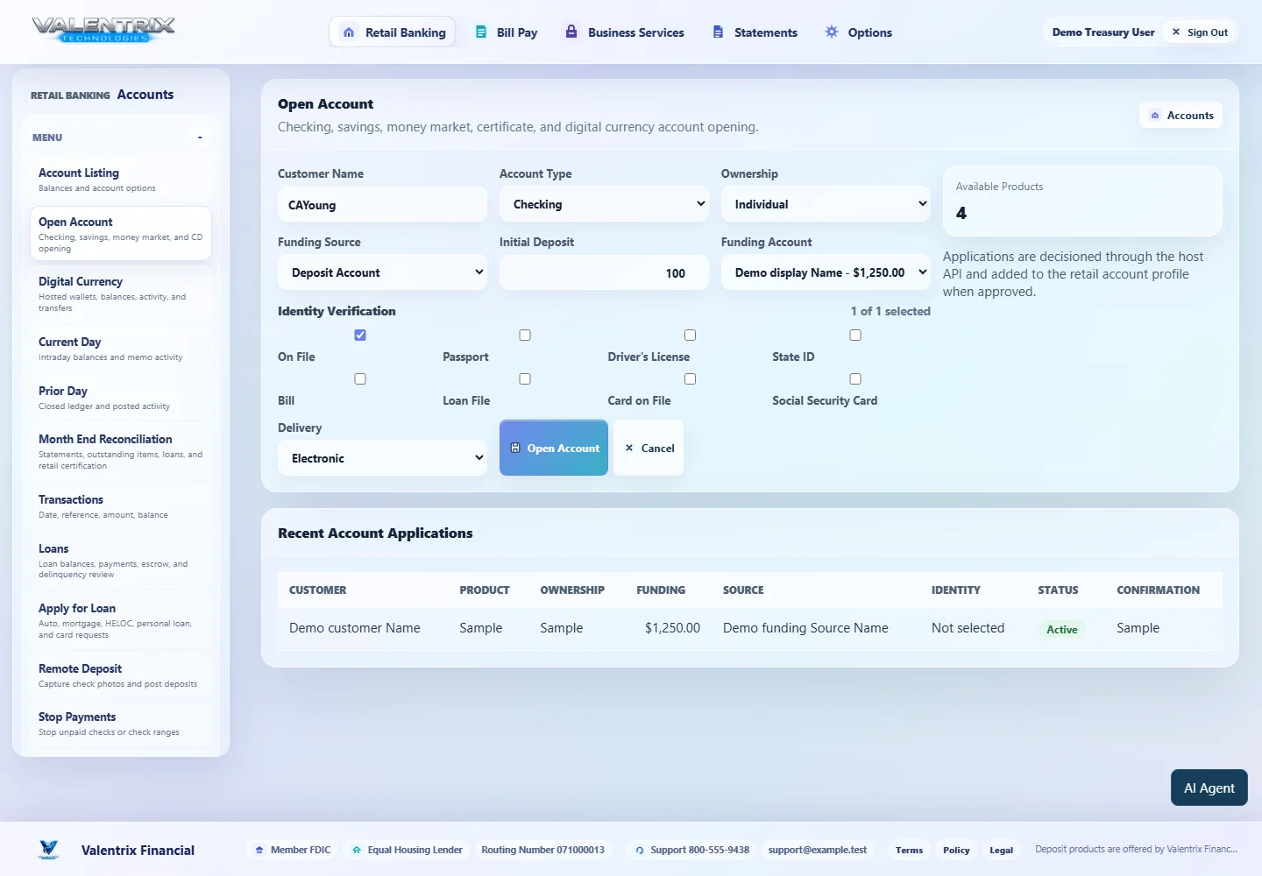Click the Options gear icon
Image resolution: width=1262 pixels, height=876 pixels.
[832, 32]
